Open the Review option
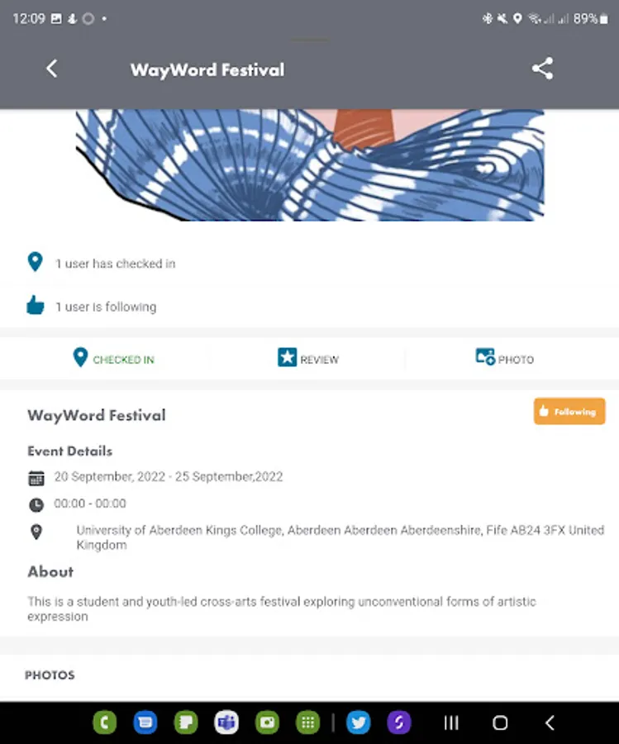This screenshot has height=744, width=619. [308, 358]
